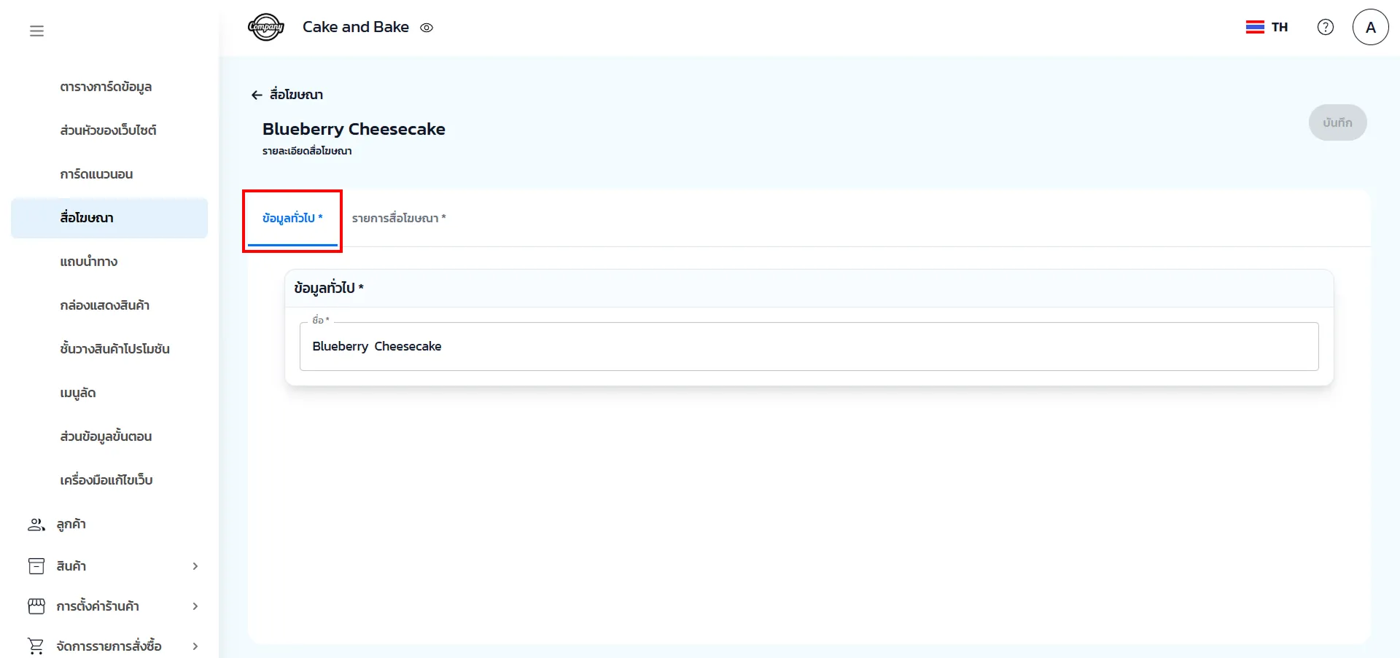
Task: Click the back arrow next to สื่อโฆษณา
Action: click(x=257, y=95)
